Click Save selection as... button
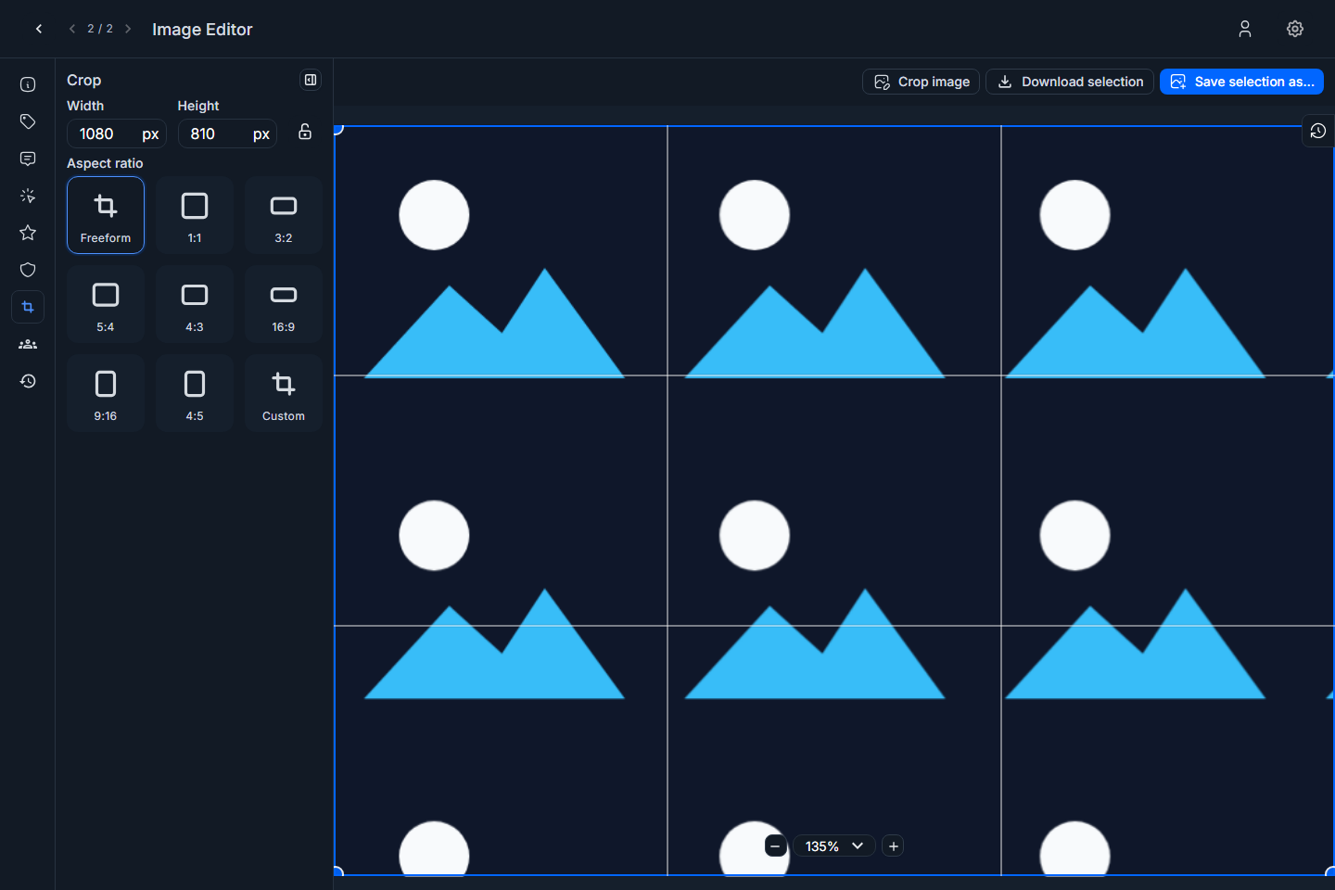This screenshot has height=890, width=1335. pyautogui.click(x=1241, y=82)
